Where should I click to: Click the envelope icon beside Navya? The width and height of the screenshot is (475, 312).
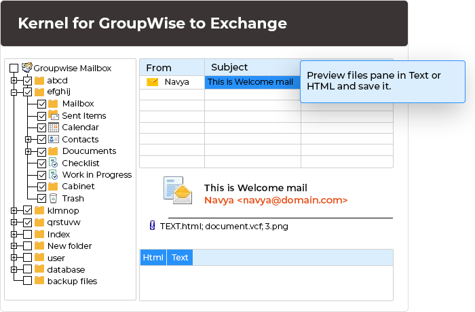click(x=153, y=82)
